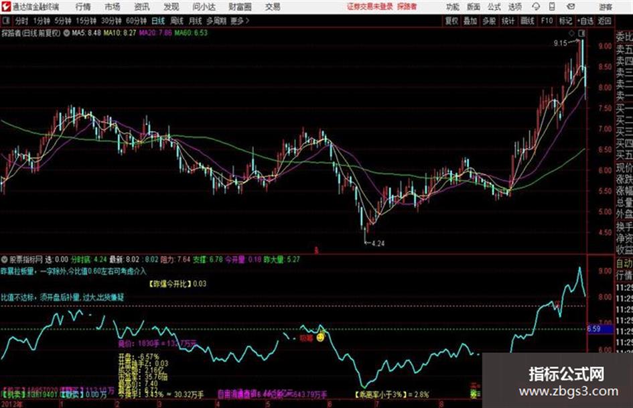Switch to the 30分钟 period

tap(111, 21)
